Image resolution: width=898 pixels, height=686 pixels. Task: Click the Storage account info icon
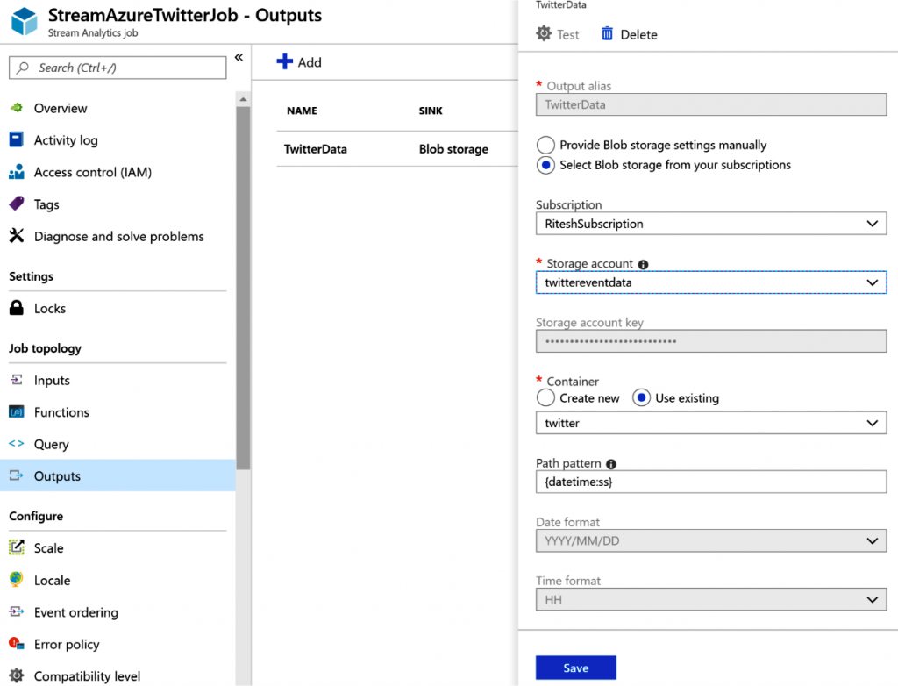point(643,264)
